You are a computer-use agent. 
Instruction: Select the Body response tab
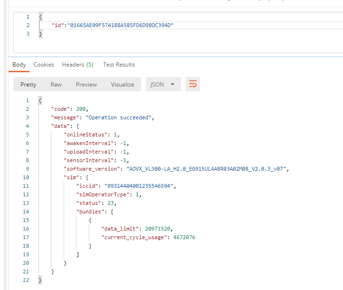click(x=19, y=65)
